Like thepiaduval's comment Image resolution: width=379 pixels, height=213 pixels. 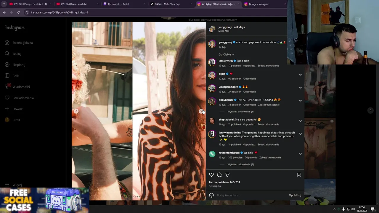pos(300,121)
